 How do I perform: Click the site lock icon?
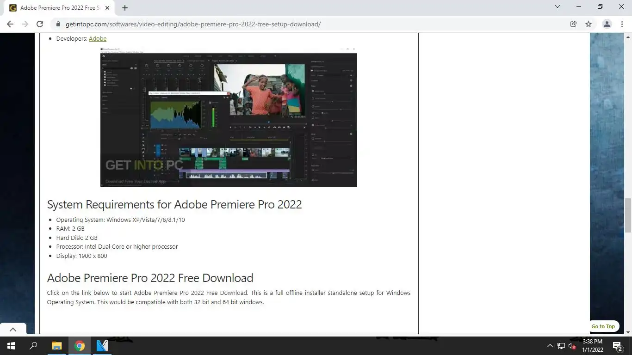tap(58, 24)
